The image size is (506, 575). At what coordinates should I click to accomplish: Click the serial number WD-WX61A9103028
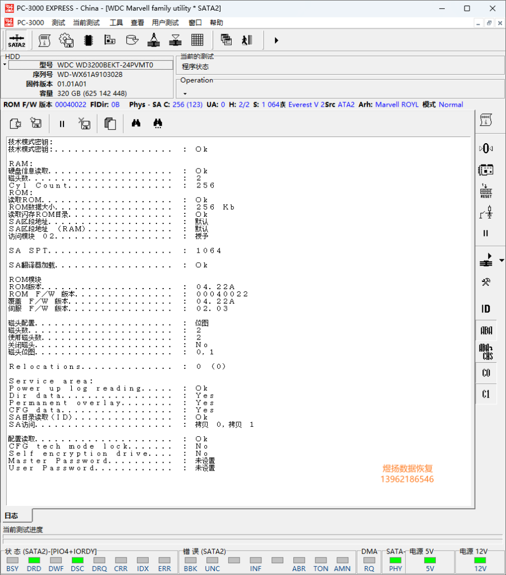(90, 75)
